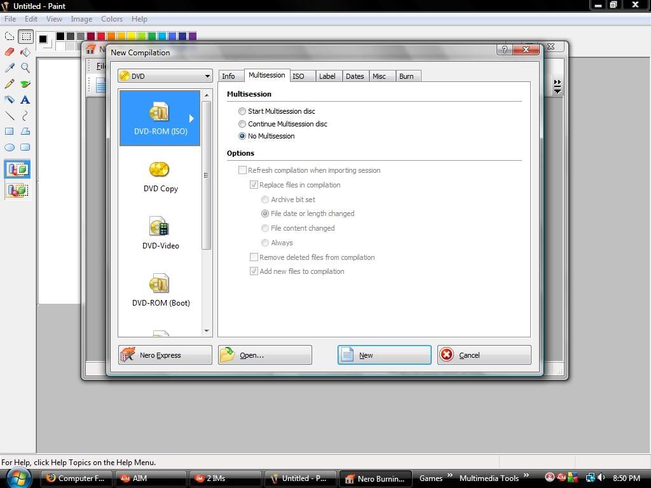Select the Ellipse shape tool
Image resolution: width=651 pixels, height=488 pixels.
9,147
